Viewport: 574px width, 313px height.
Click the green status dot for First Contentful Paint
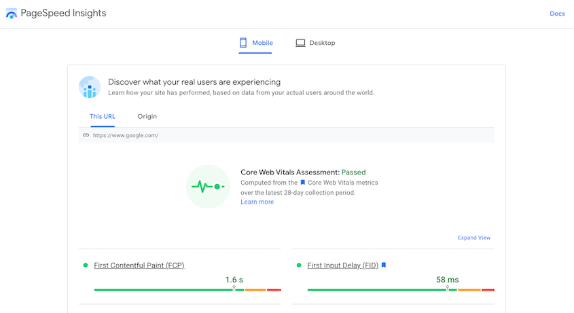tap(86, 265)
